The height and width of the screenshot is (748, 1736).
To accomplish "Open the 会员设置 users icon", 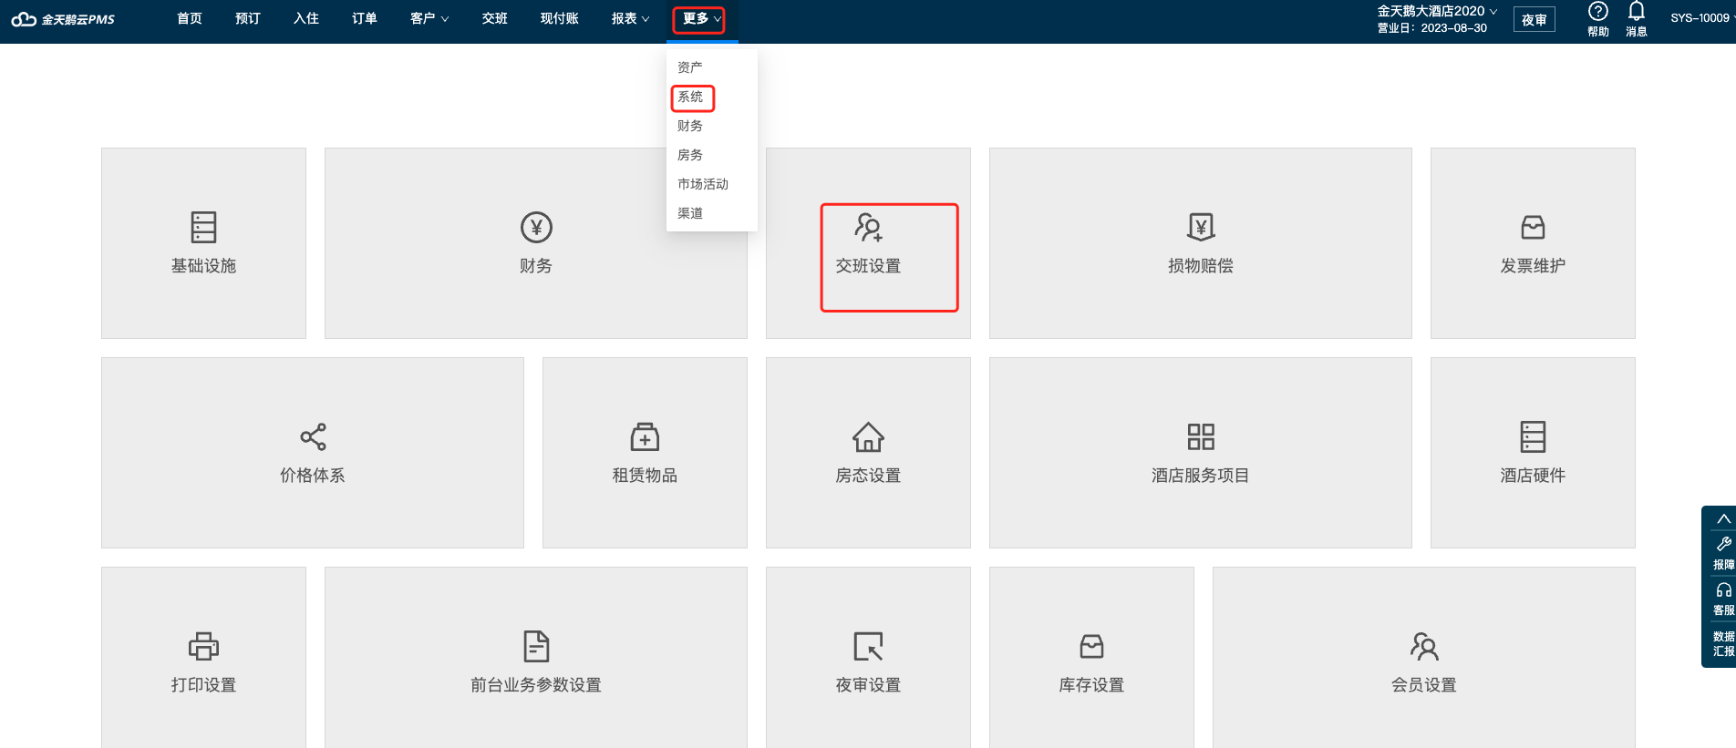I will 1424,646.
